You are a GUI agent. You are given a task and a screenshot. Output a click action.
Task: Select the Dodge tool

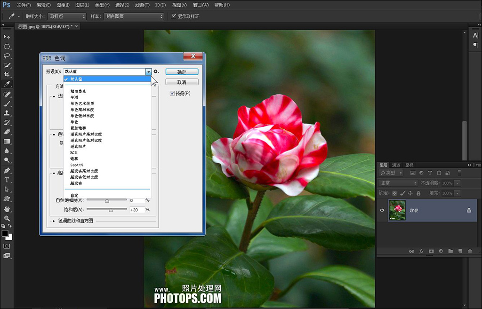(x=7, y=160)
